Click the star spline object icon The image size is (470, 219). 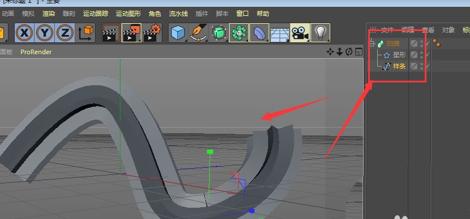click(x=386, y=55)
